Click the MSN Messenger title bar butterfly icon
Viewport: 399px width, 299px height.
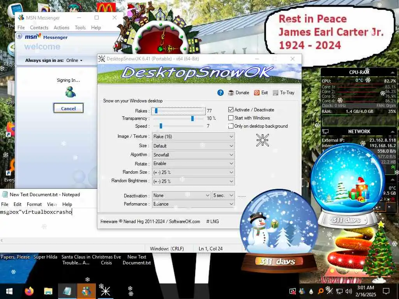(x=21, y=18)
